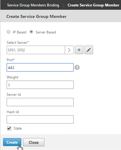Image resolution: width=121 pixels, height=150 pixels.
Task: Click the empty Server Id field
Action: (40, 102)
